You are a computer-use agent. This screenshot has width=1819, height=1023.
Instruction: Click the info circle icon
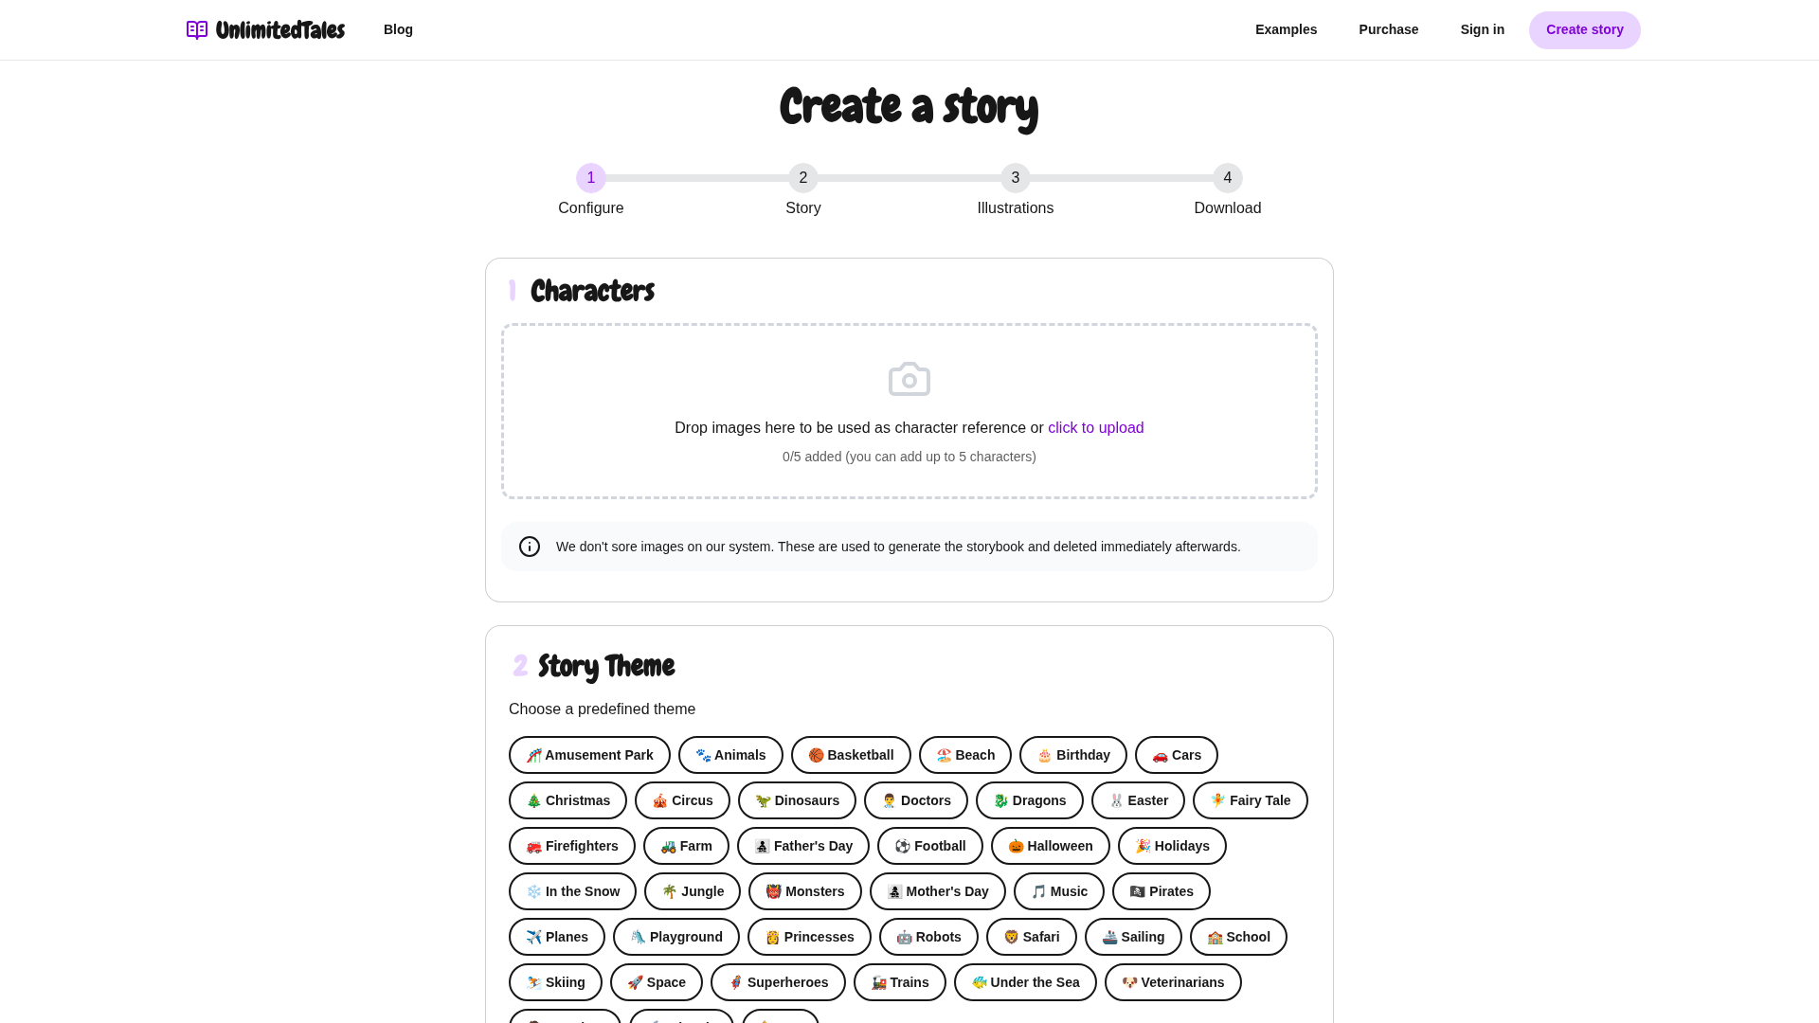pos(530,547)
